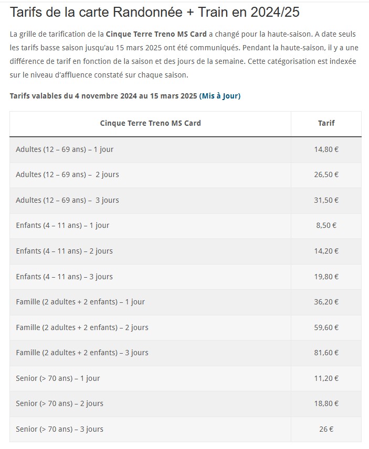Viewport: 369px width, 449px height.
Task: Select the 'Enfants (4 – 11 ans) – 1 jour' label
Action: click(62, 226)
